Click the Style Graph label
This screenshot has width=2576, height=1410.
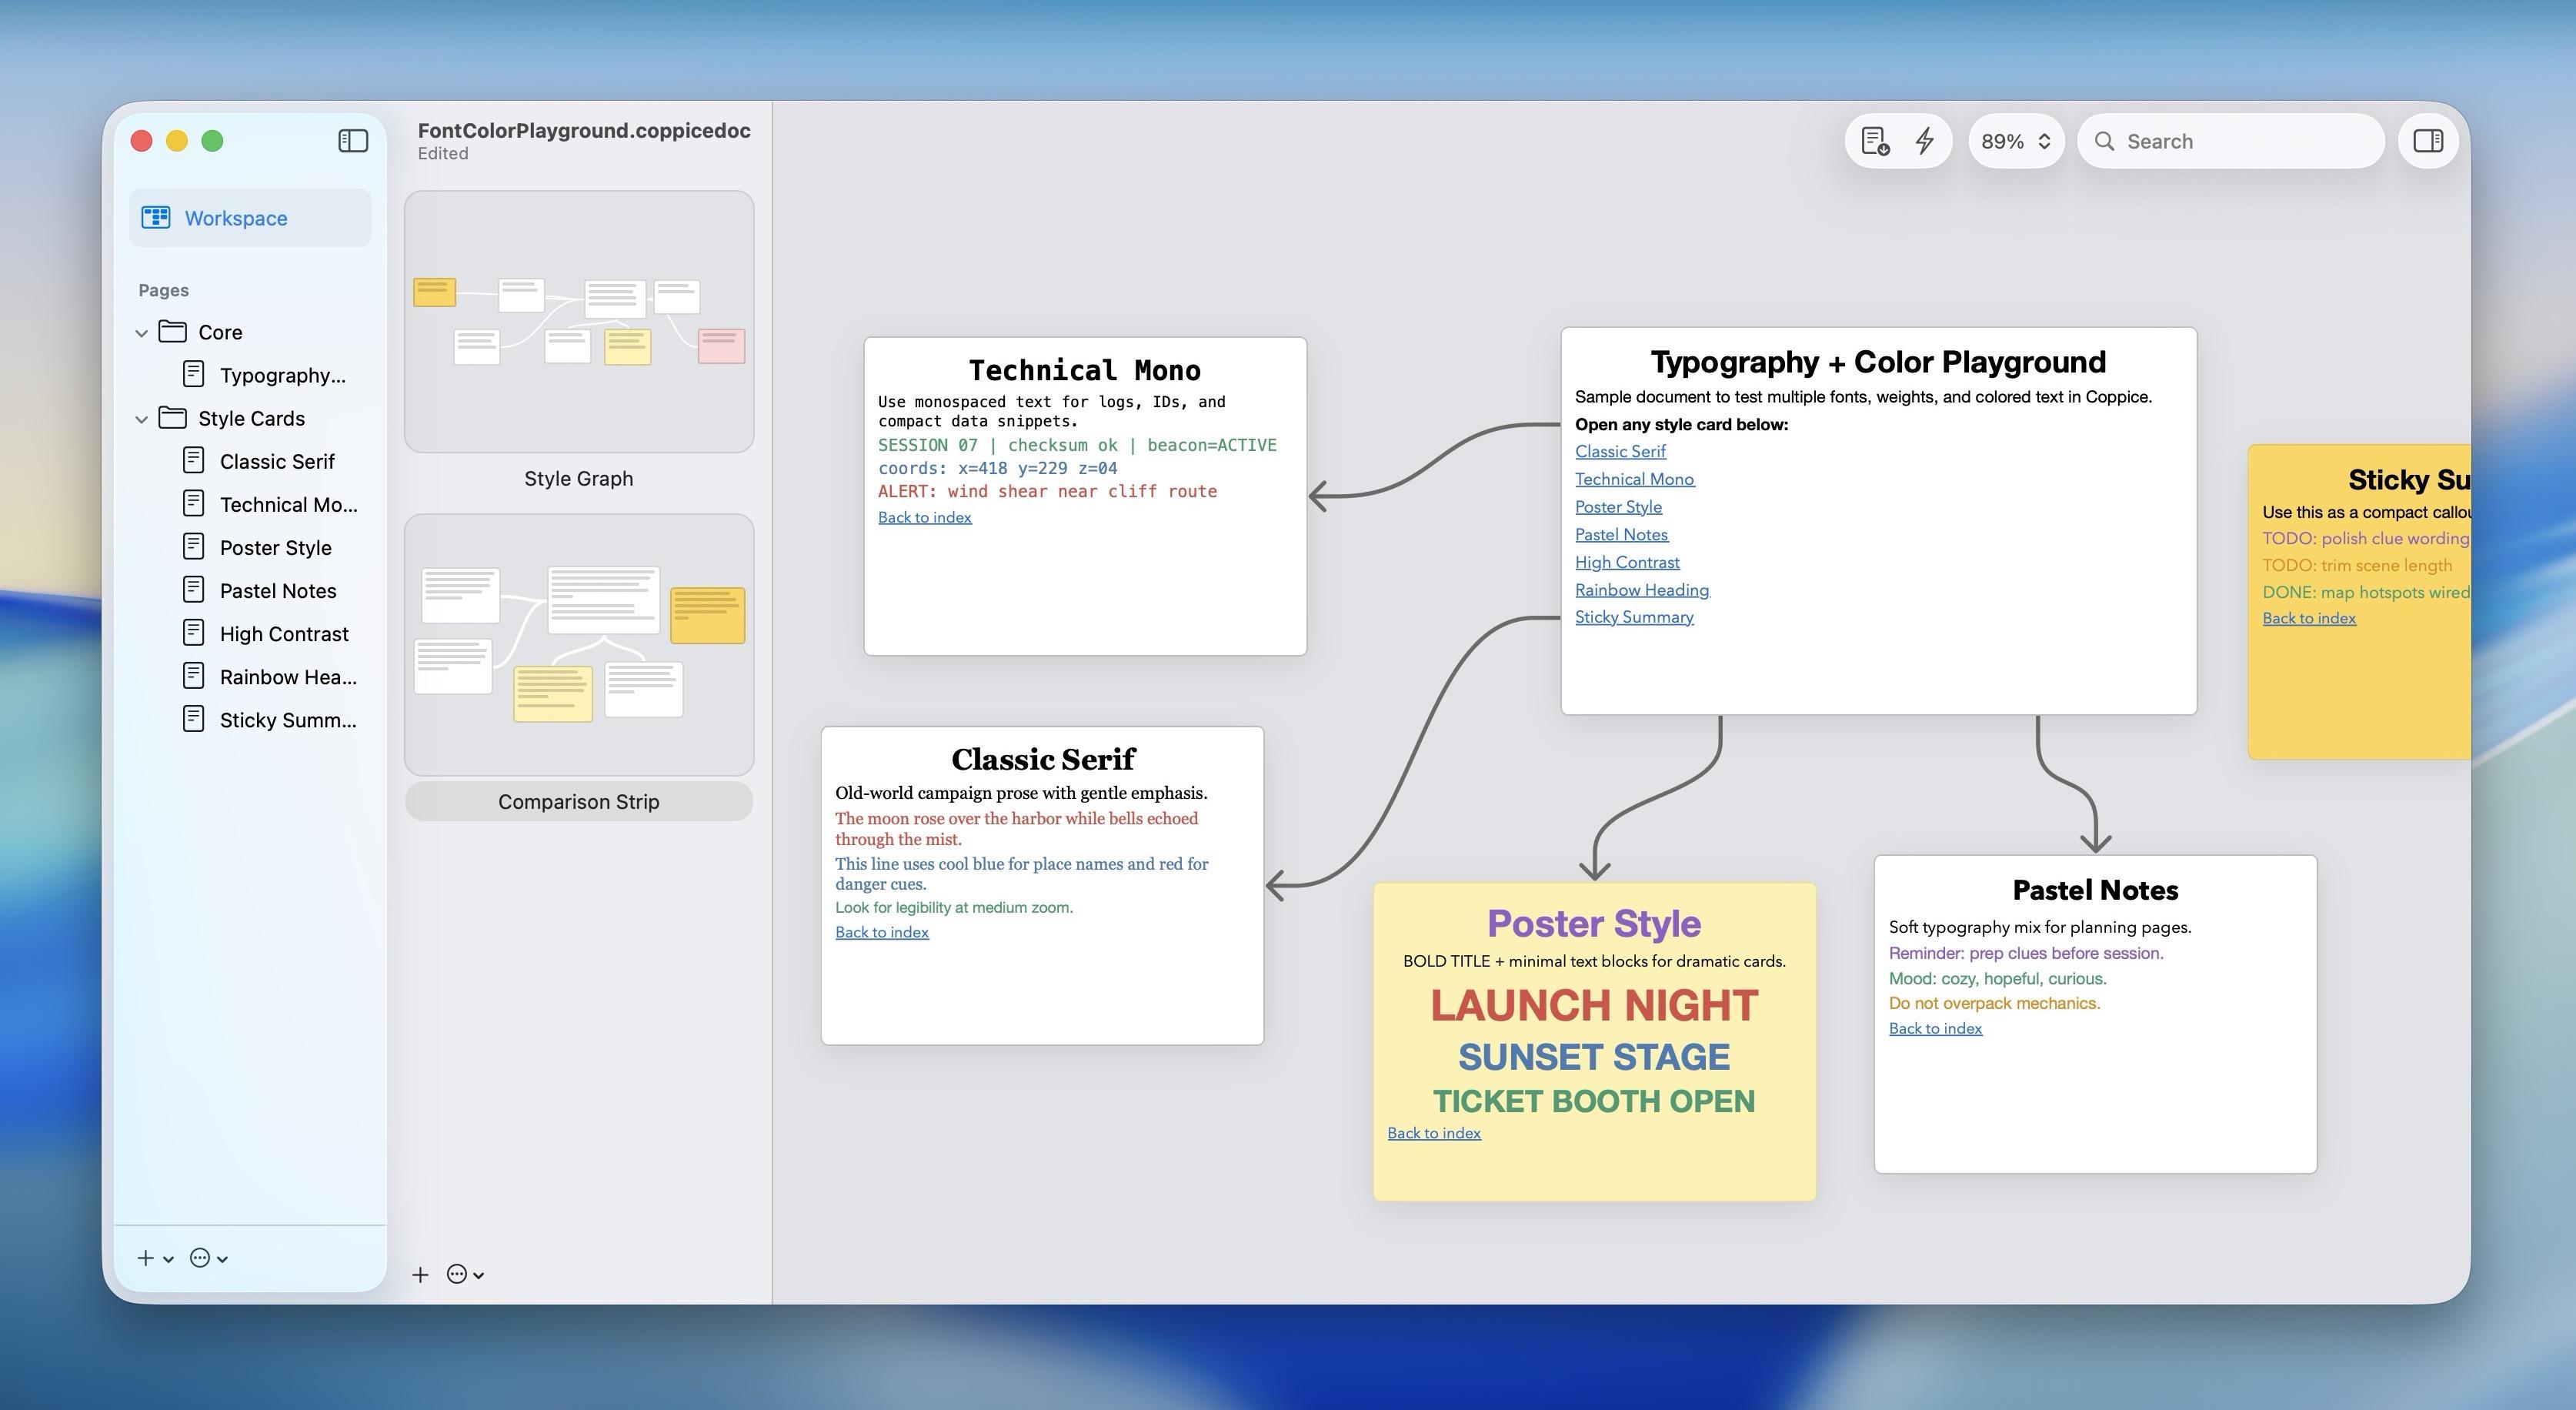coord(579,479)
